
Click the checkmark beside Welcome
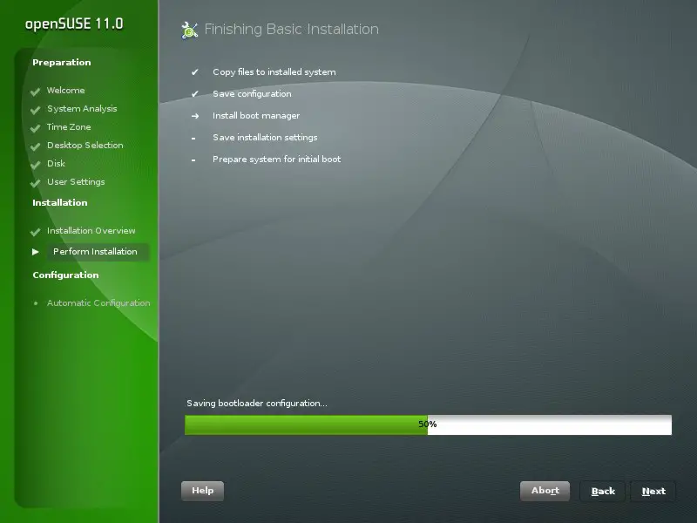(x=35, y=92)
